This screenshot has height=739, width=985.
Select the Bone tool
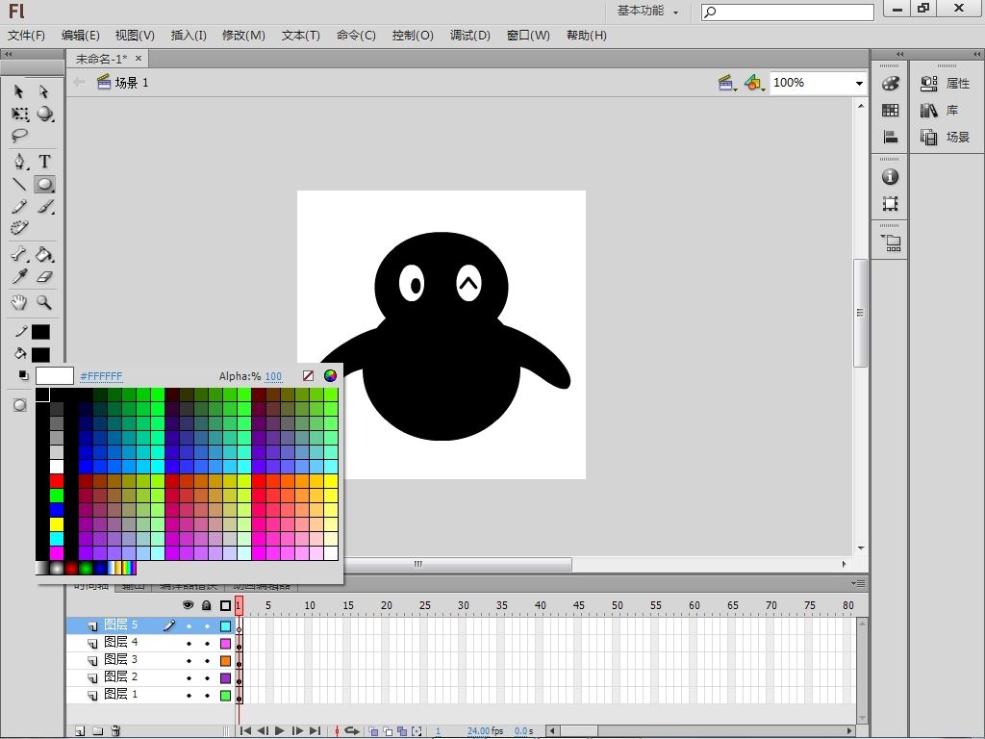click(19, 254)
